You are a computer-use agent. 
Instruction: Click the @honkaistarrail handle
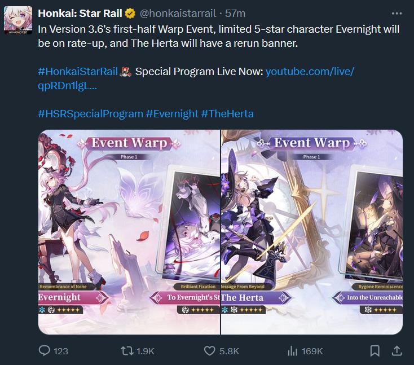click(x=178, y=14)
